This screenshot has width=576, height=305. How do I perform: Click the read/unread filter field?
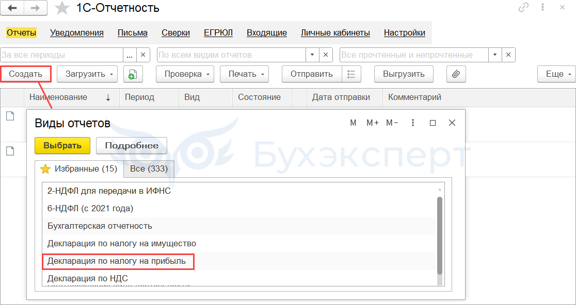(x=414, y=55)
